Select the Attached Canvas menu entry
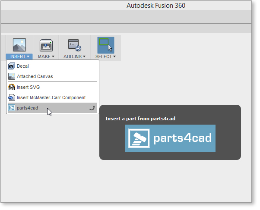The width and height of the screenshot is (260, 210). click(x=35, y=76)
